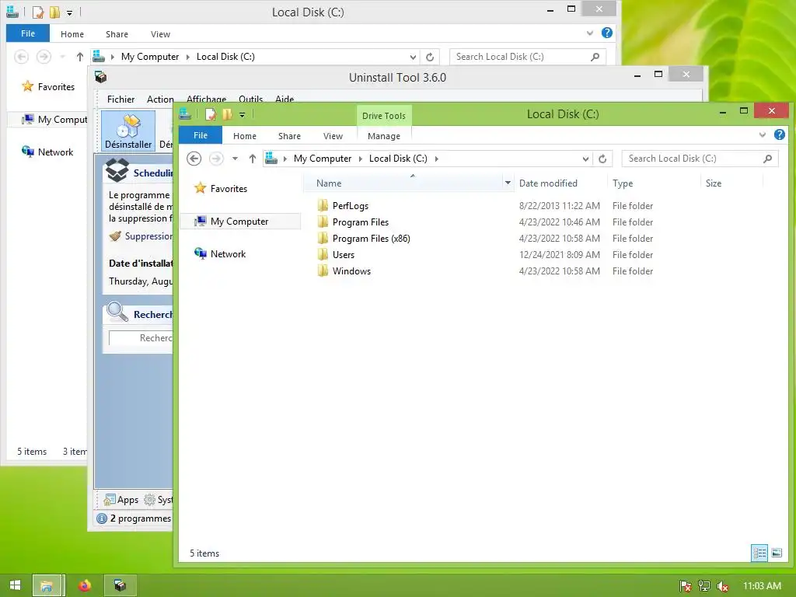Viewport: 796px width, 597px height.
Task: Launch Firefox from the taskbar
Action: 84,585
